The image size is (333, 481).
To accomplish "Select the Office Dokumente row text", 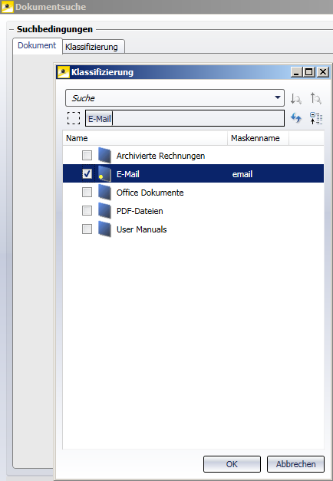I will (150, 193).
